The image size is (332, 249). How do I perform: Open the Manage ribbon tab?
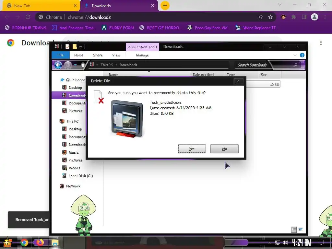[x=142, y=55]
